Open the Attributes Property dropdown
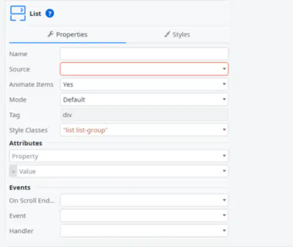The height and width of the screenshot is (247, 293). (x=119, y=156)
